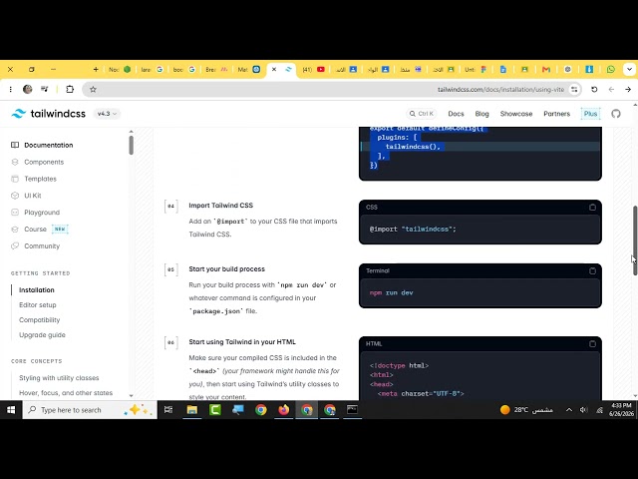Viewport: 638px width, 479px height.
Task: Click the tailwindcss logo in header
Action: click(x=49, y=114)
